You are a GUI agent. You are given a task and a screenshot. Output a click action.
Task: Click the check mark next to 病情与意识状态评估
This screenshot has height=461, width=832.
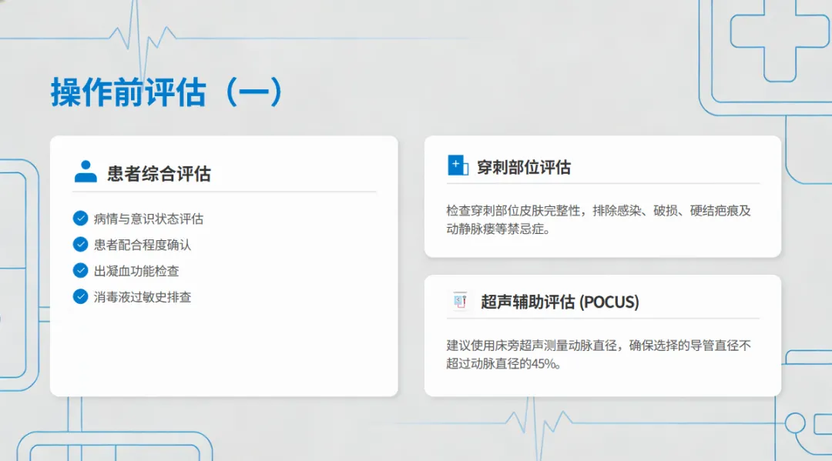point(80,219)
